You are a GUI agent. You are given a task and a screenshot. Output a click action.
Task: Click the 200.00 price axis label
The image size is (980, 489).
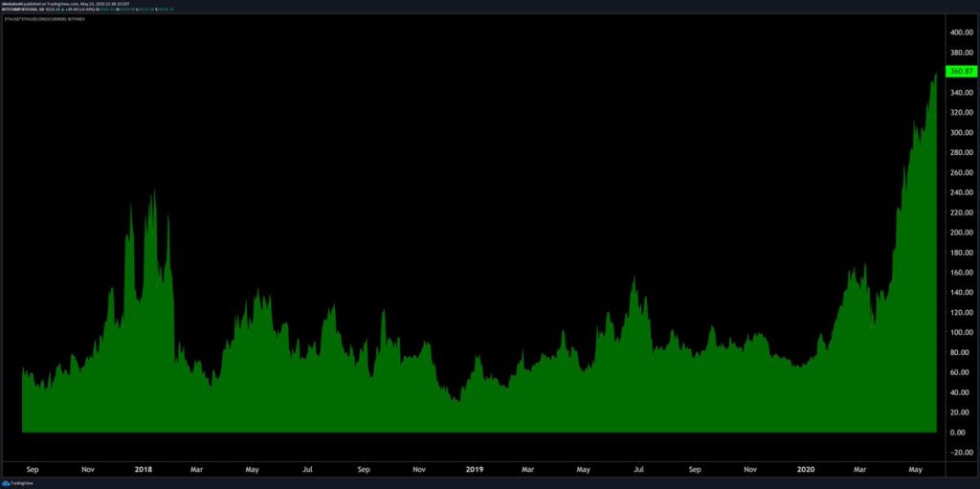tap(961, 233)
